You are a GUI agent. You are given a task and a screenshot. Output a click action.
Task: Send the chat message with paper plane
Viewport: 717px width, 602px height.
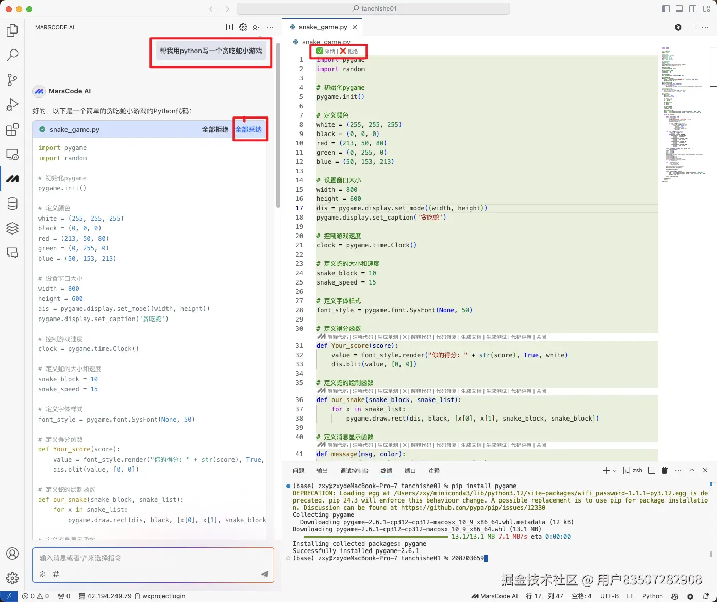click(x=264, y=574)
